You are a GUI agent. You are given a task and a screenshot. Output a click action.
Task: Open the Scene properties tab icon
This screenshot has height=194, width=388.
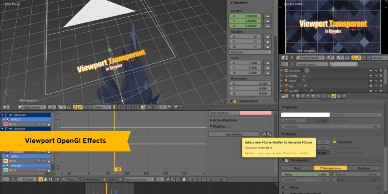click(x=303, y=96)
